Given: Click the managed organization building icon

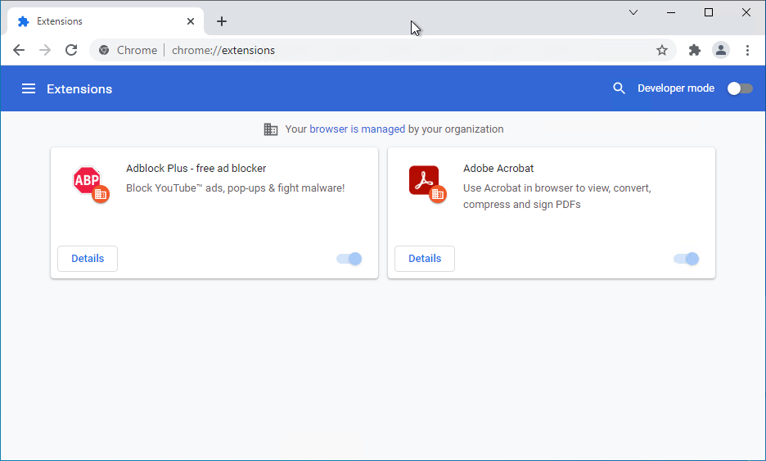Looking at the screenshot, I should coord(271,129).
